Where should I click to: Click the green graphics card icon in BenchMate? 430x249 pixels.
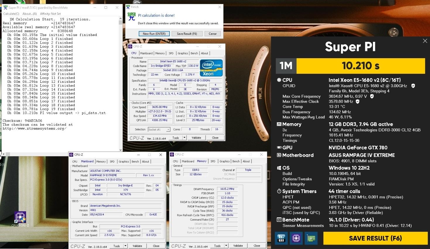point(311,238)
